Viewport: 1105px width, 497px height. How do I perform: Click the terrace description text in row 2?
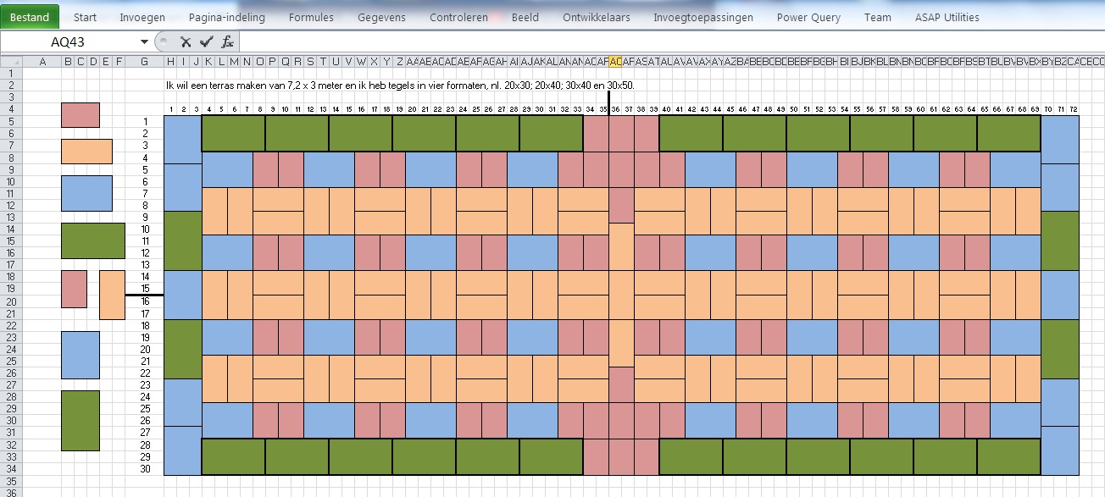[x=400, y=86]
